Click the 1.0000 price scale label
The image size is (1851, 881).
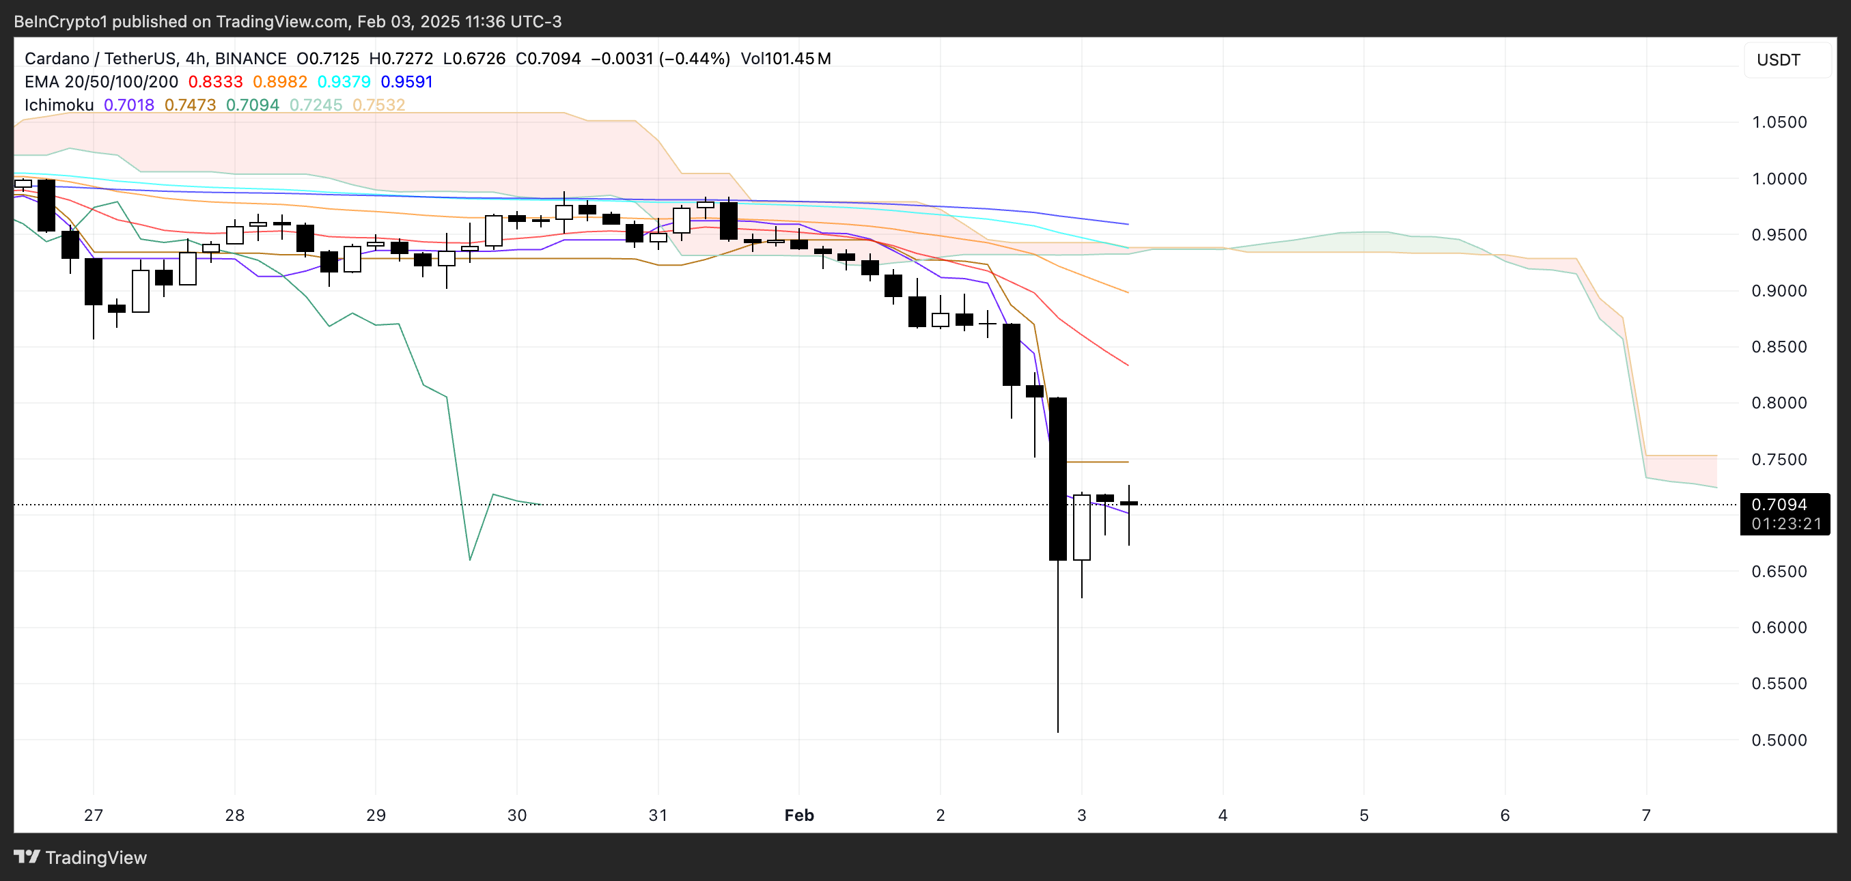pyautogui.click(x=1779, y=179)
